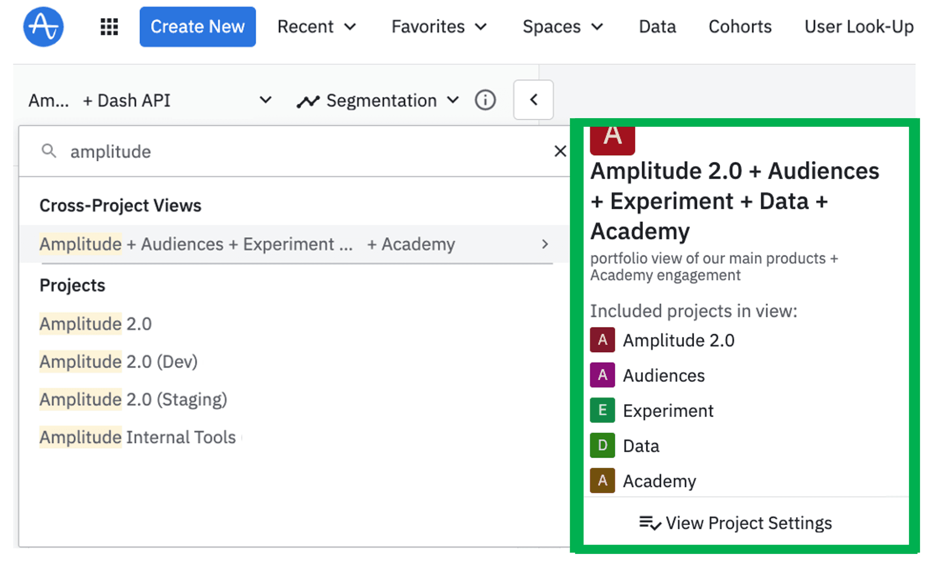
Task: Open the Spaces dropdown
Action: click(562, 27)
